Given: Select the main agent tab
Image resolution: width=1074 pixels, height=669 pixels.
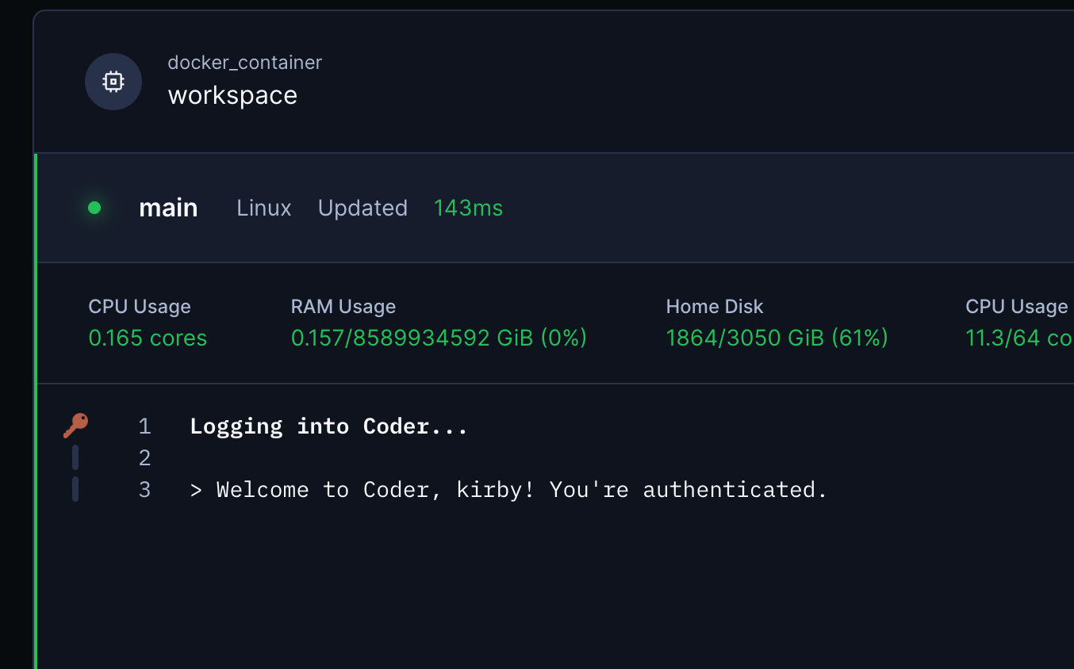Looking at the screenshot, I should [168, 208].
